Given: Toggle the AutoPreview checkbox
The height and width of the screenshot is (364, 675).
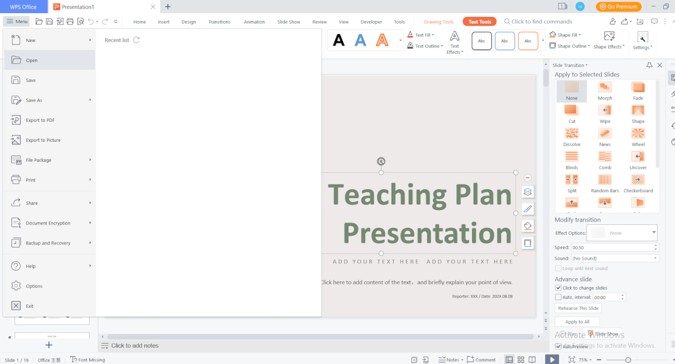Looking at the screenshot, I should (x=558, y=347).
